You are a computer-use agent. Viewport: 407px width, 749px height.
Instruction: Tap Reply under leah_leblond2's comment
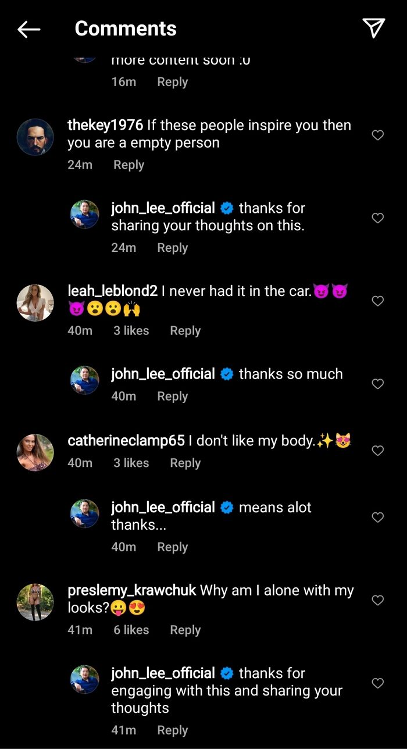(x=185, y=330)
